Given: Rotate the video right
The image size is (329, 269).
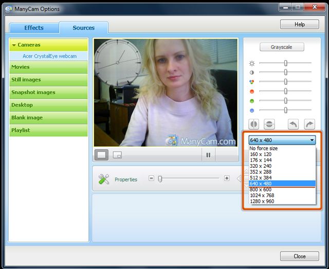Looking at the screenshot, I should pyautogui.click(x=309, y=124).
